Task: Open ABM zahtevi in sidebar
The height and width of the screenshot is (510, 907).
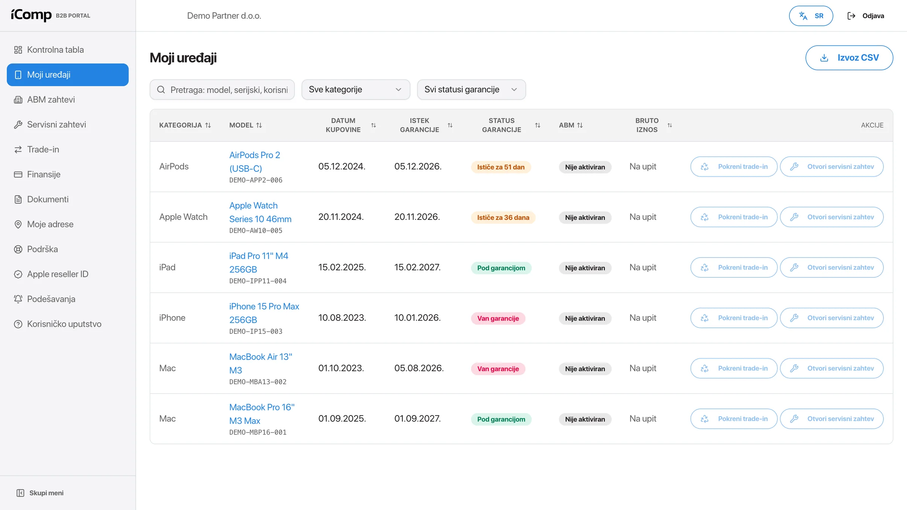Action: (x=68, y=100)
